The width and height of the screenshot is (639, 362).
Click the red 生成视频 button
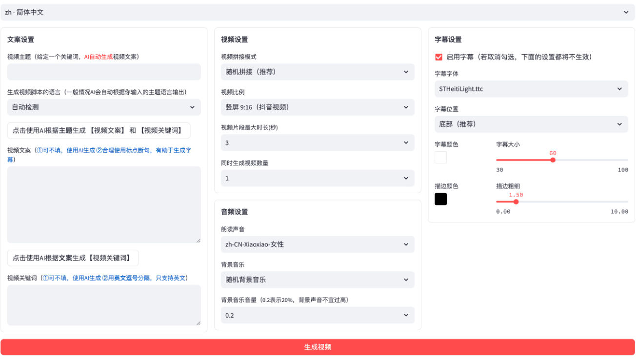[318, 347]
